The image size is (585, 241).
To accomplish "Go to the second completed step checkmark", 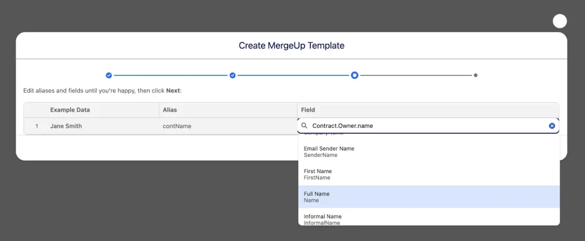I will (x=233, y=75).
